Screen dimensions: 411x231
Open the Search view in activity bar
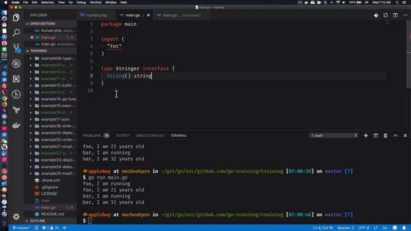click(x=16, y=33)
